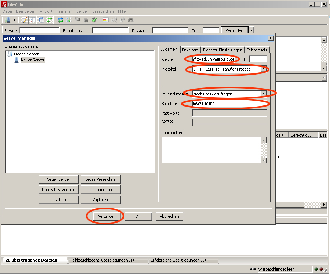Click the Neuer Server computer icon
This screenshot has height=274, width=330.
(16, 60)
